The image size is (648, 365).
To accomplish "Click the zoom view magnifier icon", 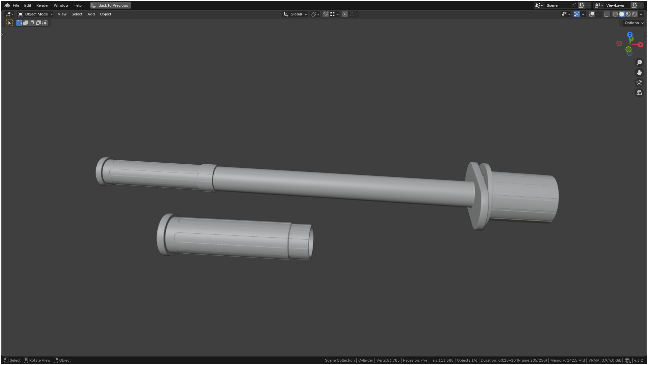I will coord(639,63).
